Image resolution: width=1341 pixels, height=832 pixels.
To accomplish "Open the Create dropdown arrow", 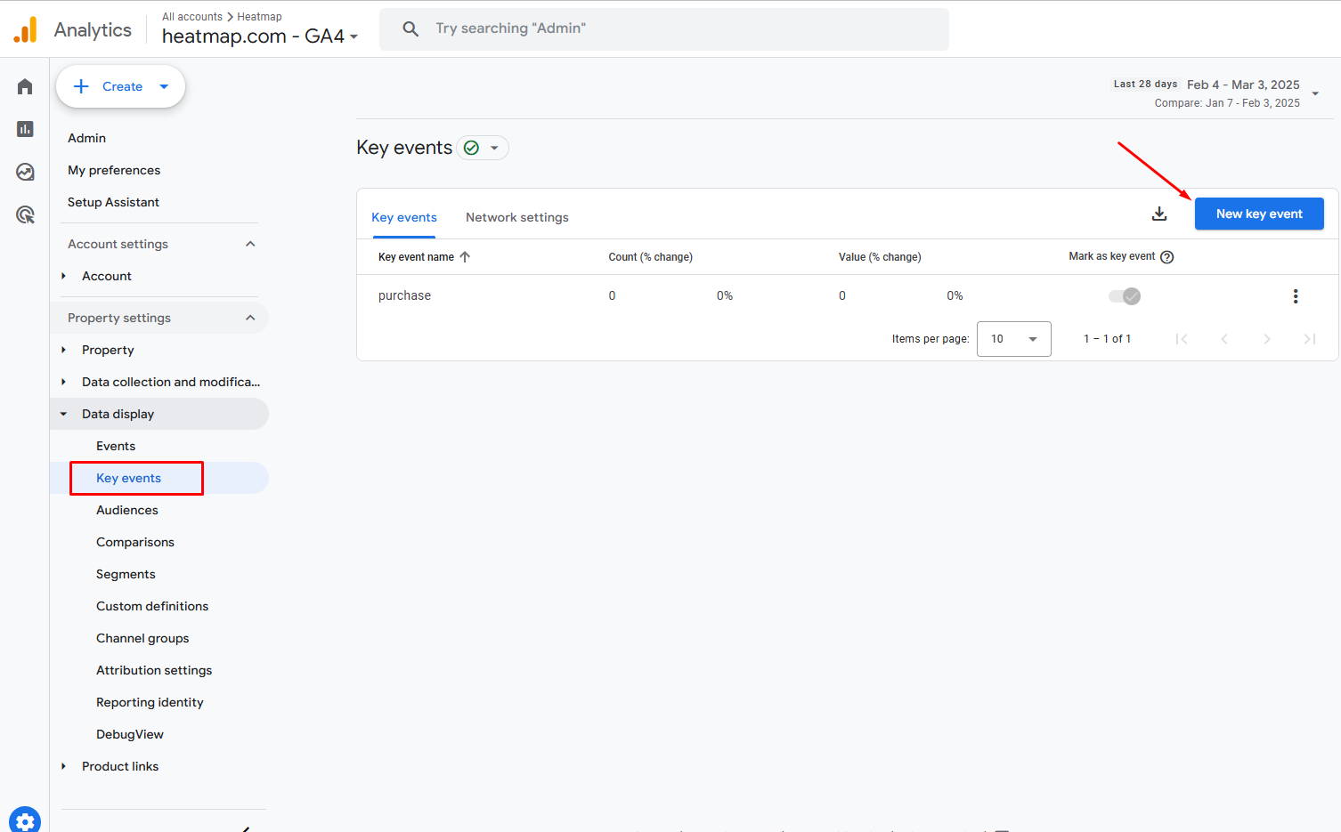I will [x=164, y=86].
